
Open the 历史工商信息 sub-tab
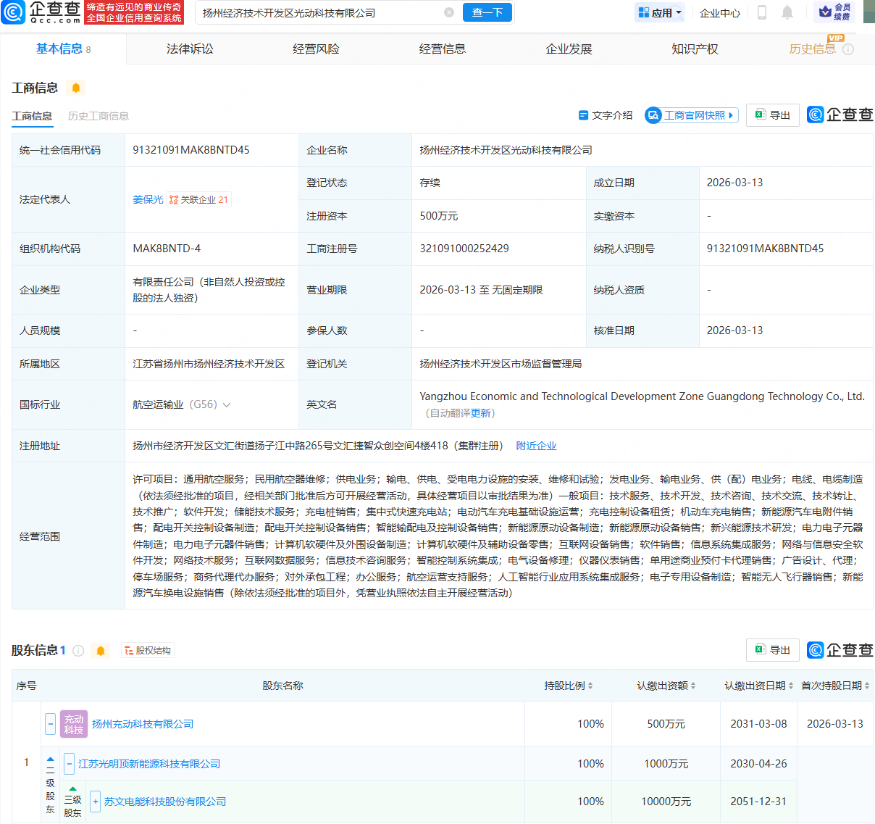99,116
